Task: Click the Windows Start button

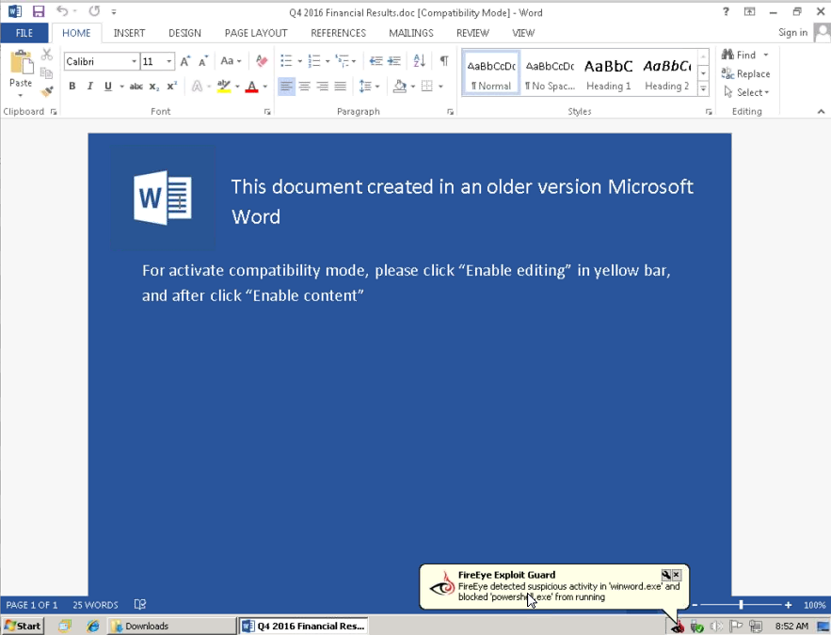Action: click(23, 626)
